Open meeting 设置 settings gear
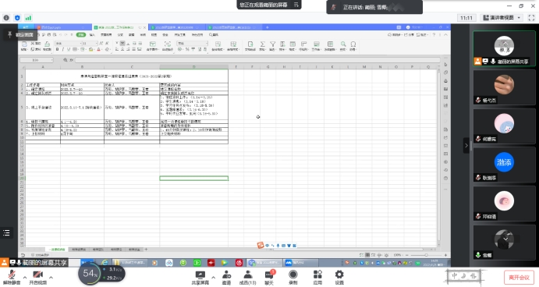The height and width of the screenshot is (287, 539). [339, 278]
